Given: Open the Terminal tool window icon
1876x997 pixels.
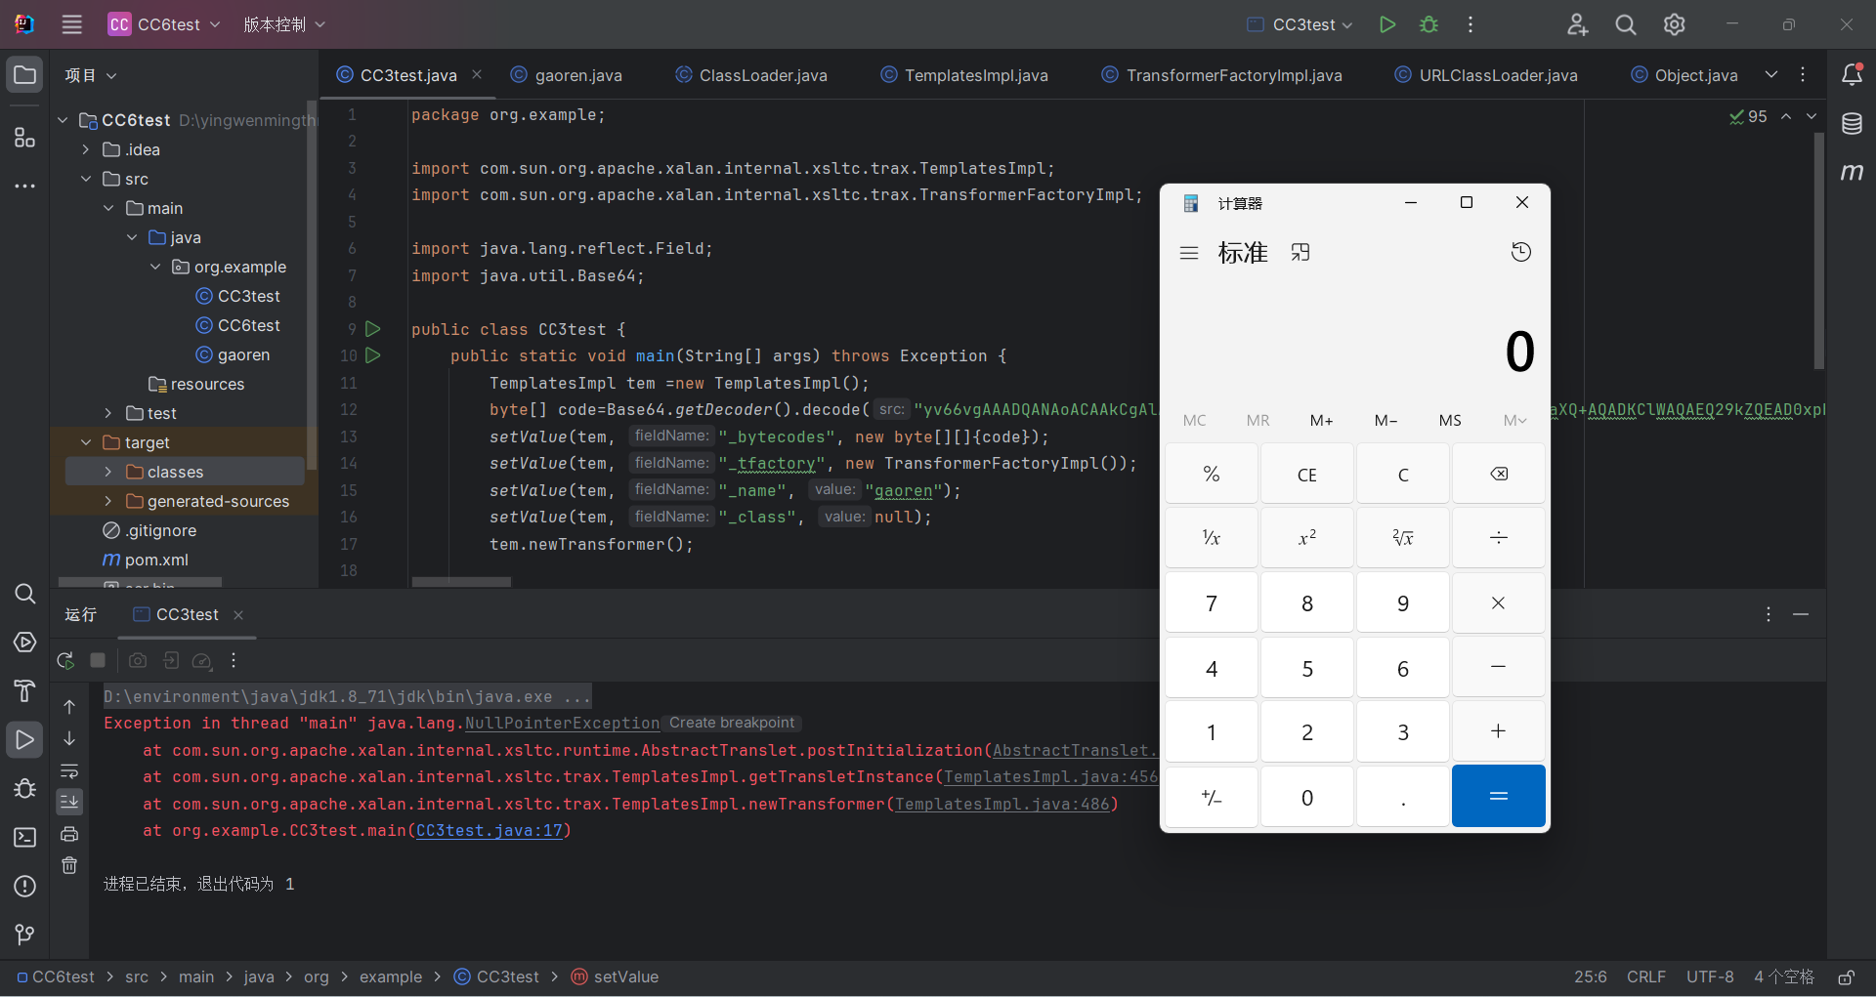Looking at the screenshot, I should [24, 837].
